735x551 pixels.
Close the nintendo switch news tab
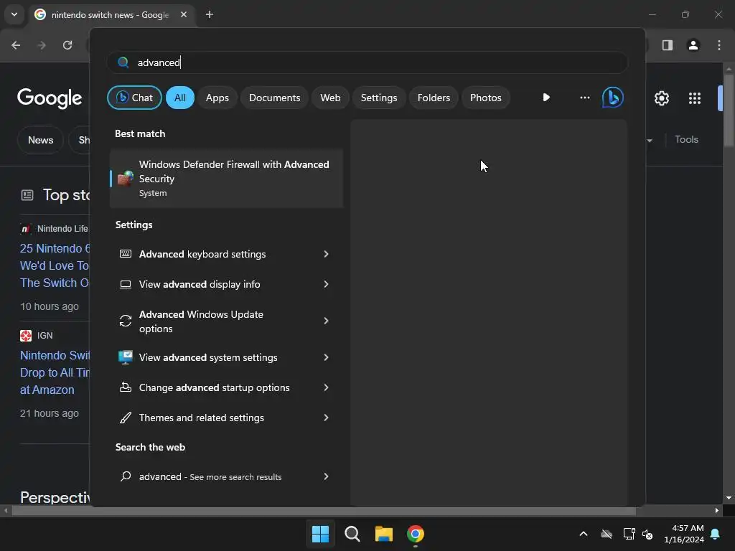tap(184, 14)
